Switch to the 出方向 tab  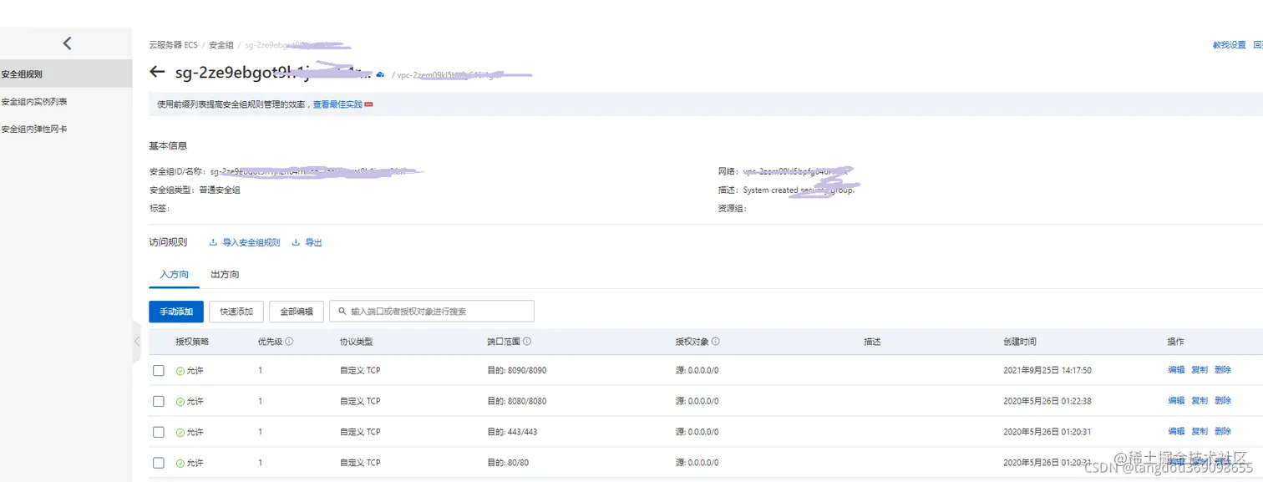[225, 274]
